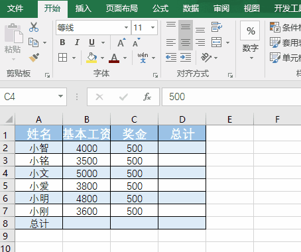301x252 pixels.
Task: Switch to the 插入 Insert tab
Action: 84,9
